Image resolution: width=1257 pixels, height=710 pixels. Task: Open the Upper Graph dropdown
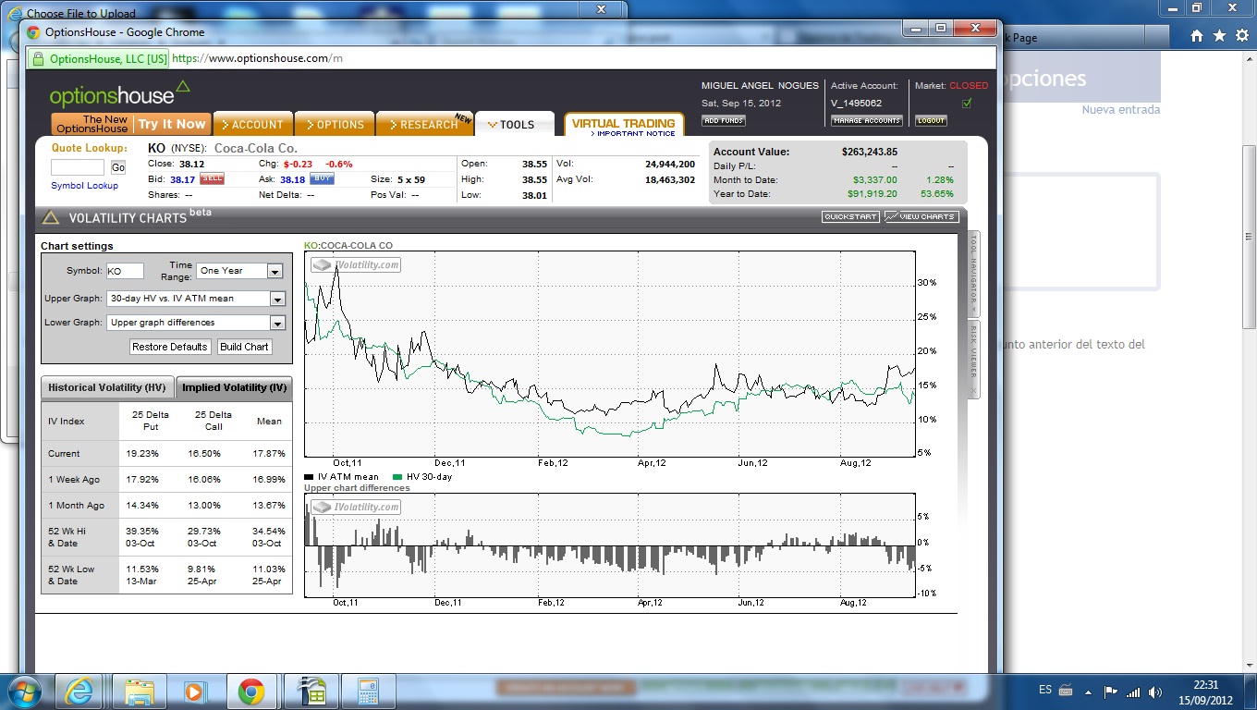click(276, 300)
